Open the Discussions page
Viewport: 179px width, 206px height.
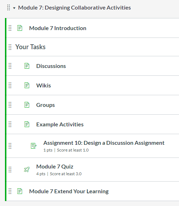pyautogui.click(x=51, y=66)
